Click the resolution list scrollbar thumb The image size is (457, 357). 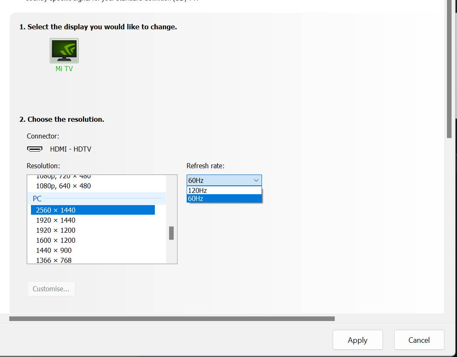tap(171, 233)
